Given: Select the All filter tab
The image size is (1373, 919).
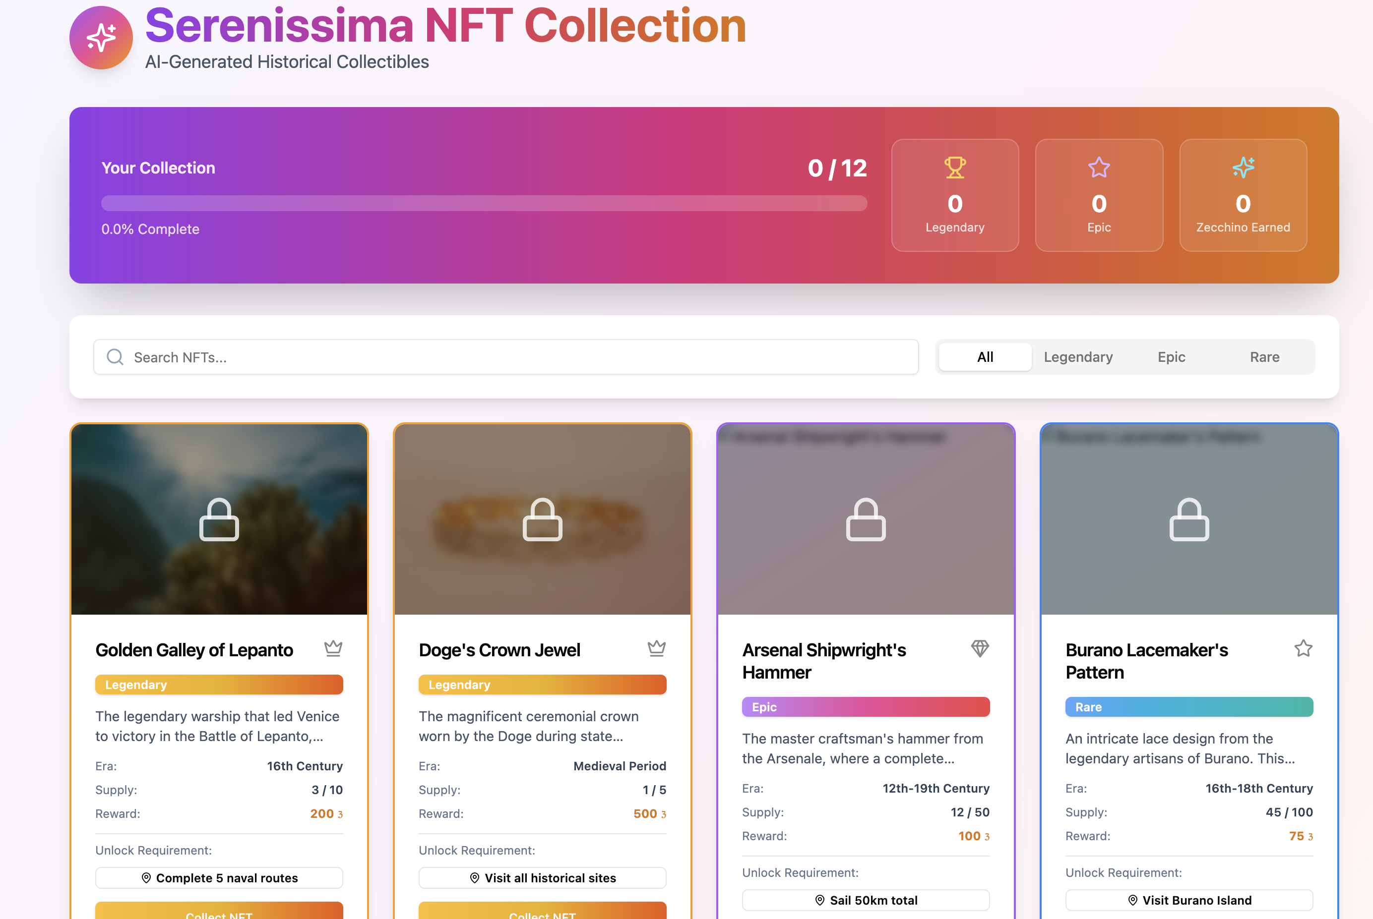Looking at the screenshot, I should click(x=985, y=357).
